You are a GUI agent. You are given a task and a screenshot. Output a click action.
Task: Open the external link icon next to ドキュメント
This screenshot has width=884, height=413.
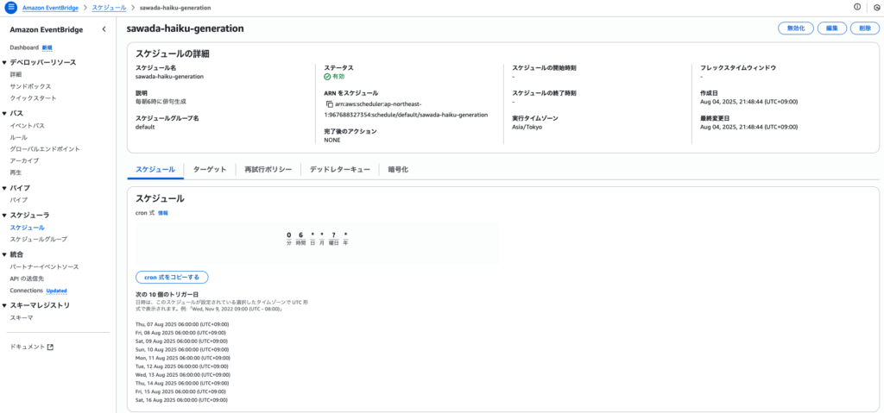tap(50, 347)
